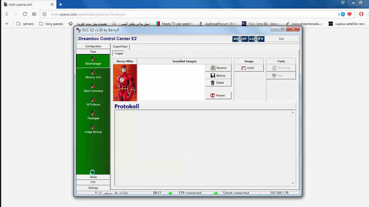Click the red Opera icon beside address bar
369x207 pixels.
(361, 14)
